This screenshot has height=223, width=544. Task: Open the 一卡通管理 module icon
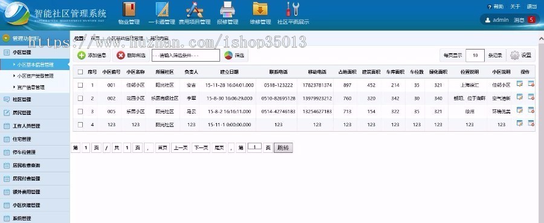point(161,10)
